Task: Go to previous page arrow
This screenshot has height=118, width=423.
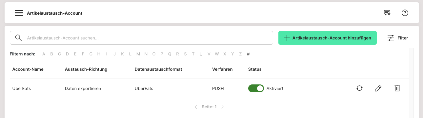Action: pyautogui.click(x=196, y=107)
